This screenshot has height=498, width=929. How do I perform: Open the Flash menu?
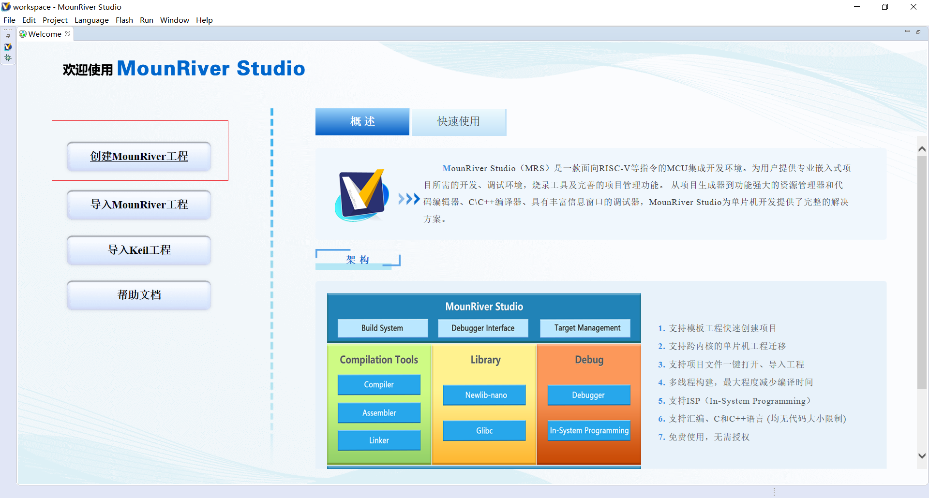pos(124,20)
